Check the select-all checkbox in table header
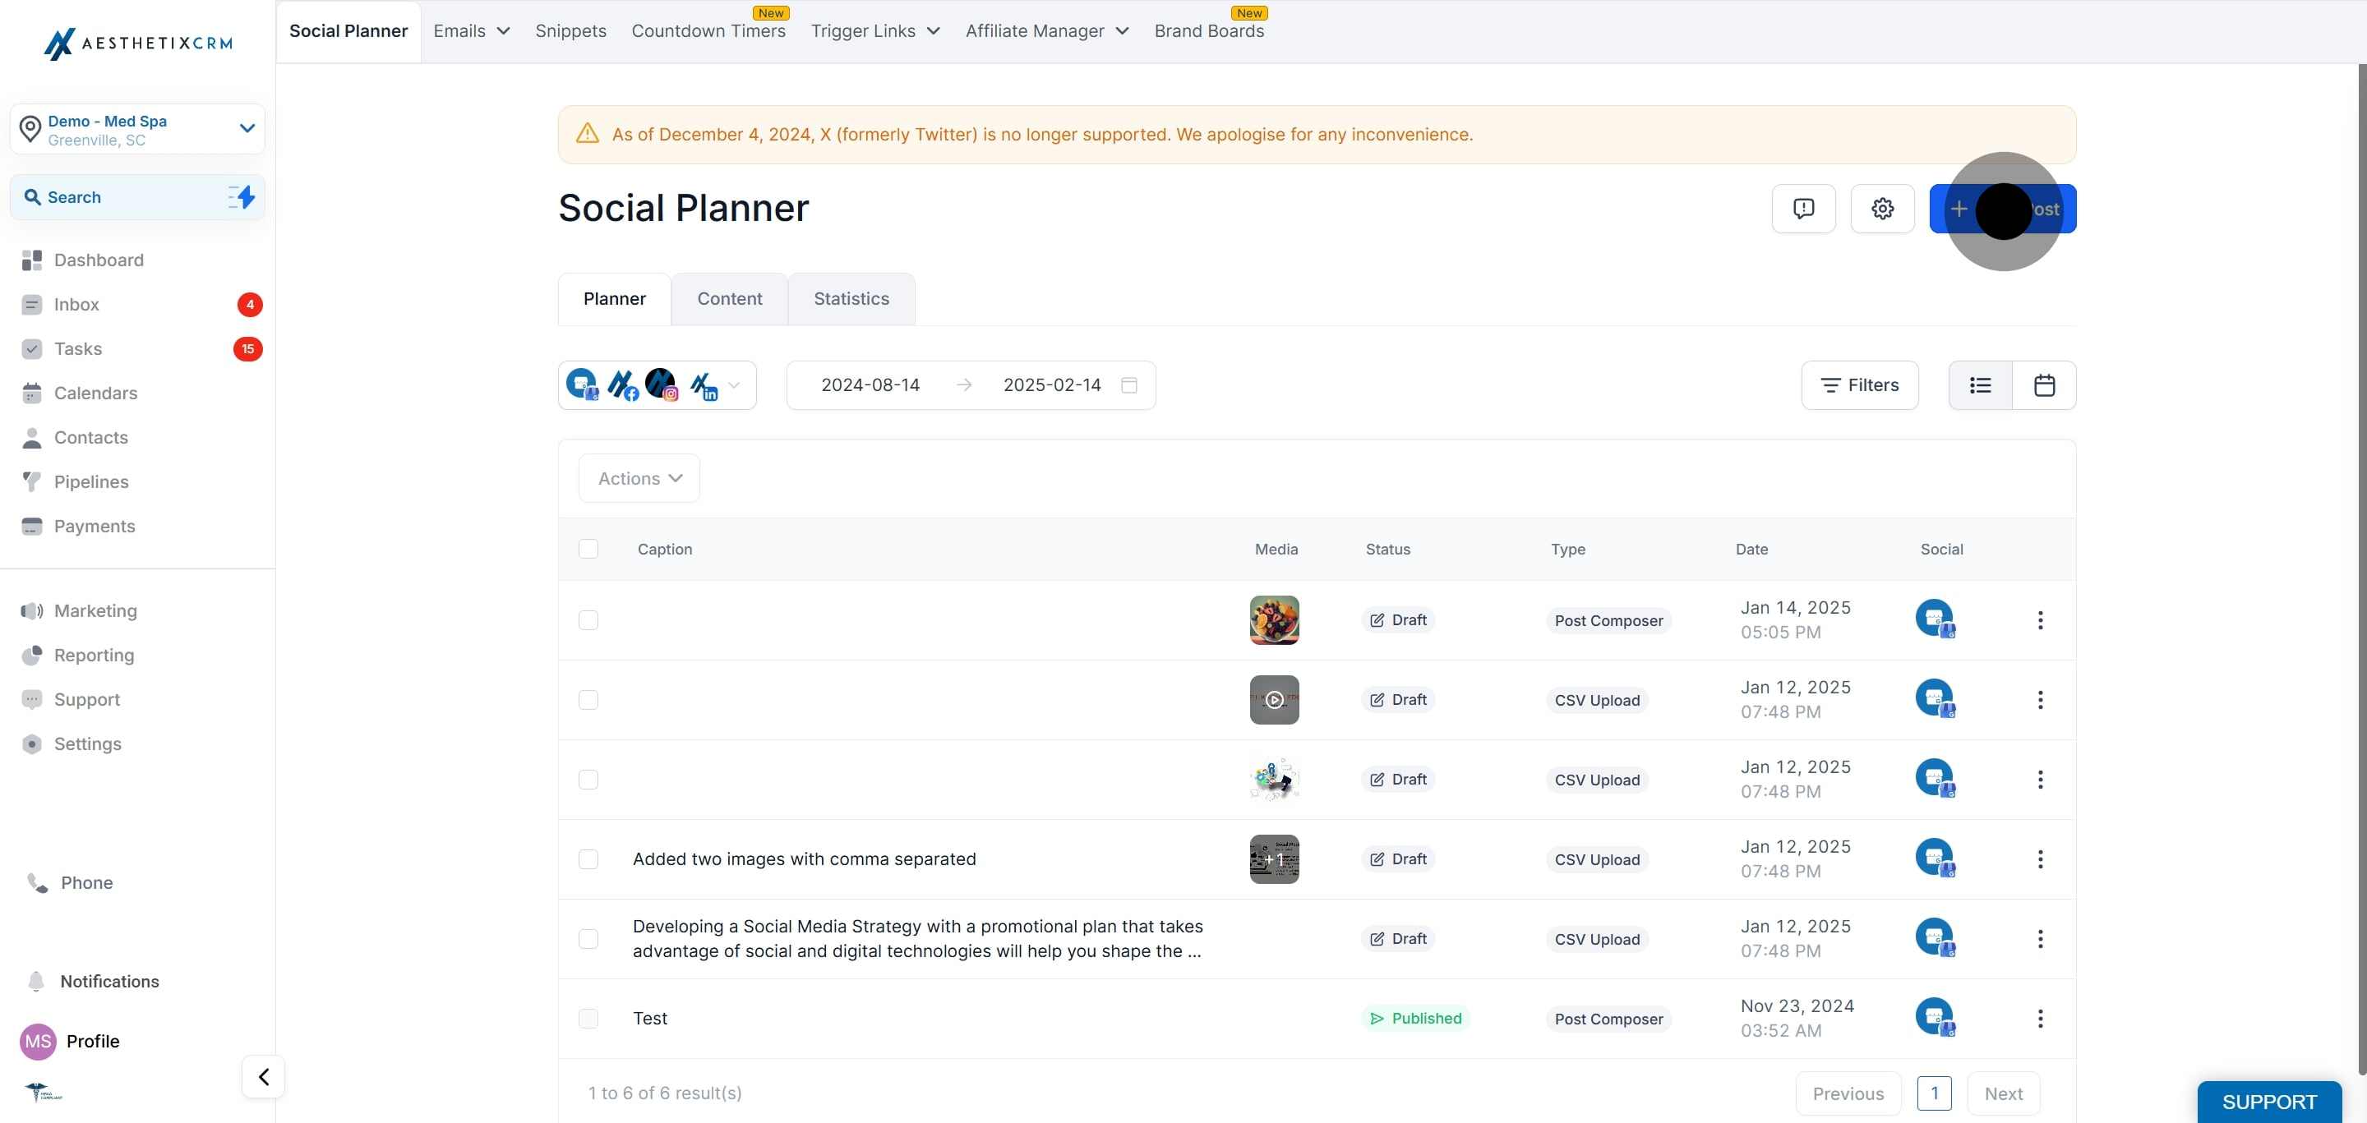Image resolution: width=2367 pixels, height=1123 pixels. pos(588,548)
